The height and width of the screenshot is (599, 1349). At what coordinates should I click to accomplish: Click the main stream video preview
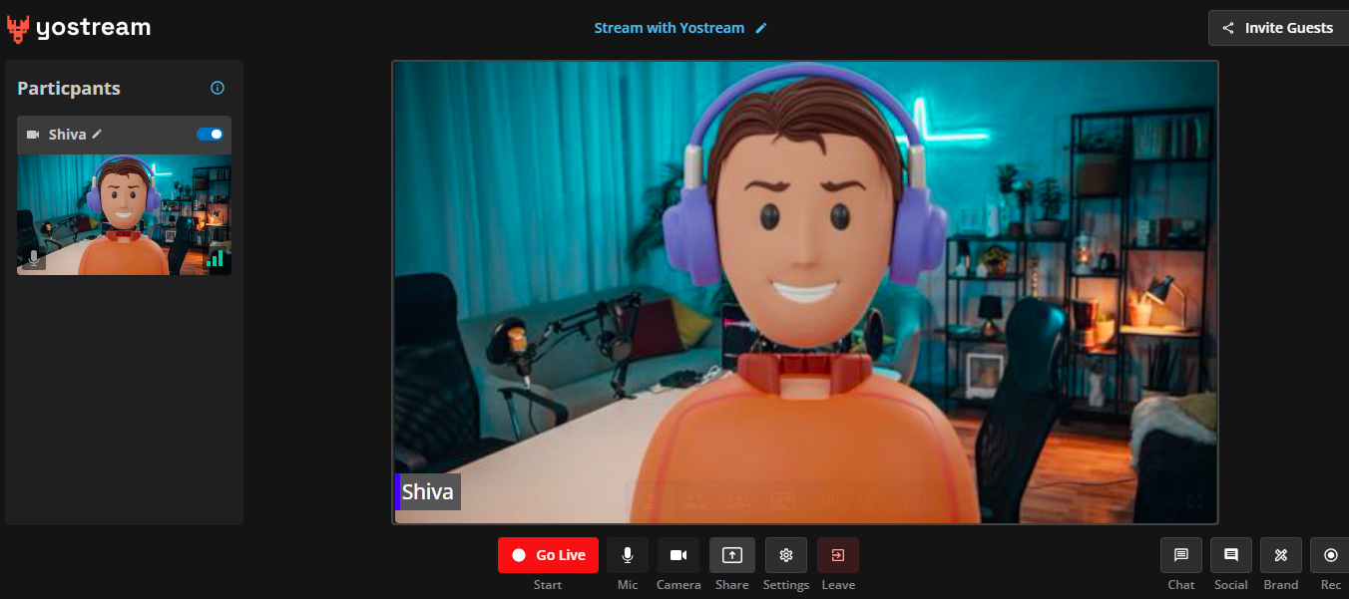point(805,292)
